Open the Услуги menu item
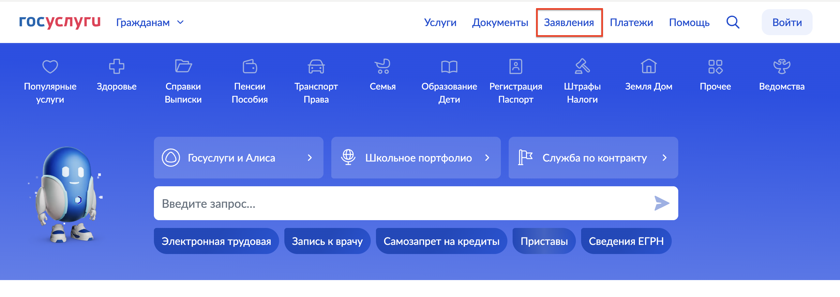The width and height of the screenshot is (840, 297). point(440,22)
